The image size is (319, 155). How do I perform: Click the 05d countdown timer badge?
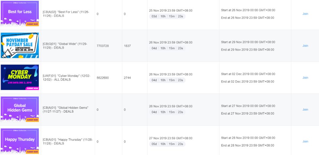pyautogui.click(x=167, y=144)
